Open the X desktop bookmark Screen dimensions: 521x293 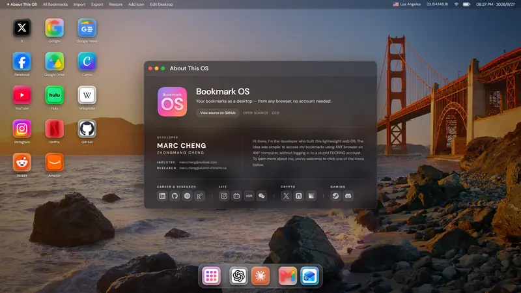coord(22,28)
